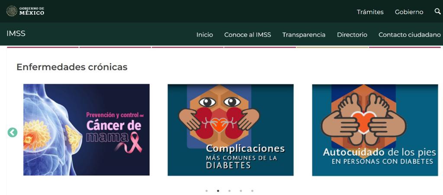Screen dimensions: 443x195
Task: Click the golden highlighted tab bar segment
Action: point(332,48)
